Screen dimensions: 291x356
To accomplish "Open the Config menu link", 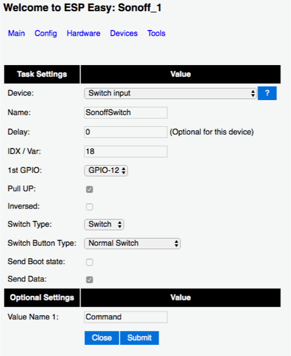I will coord(46,33).
